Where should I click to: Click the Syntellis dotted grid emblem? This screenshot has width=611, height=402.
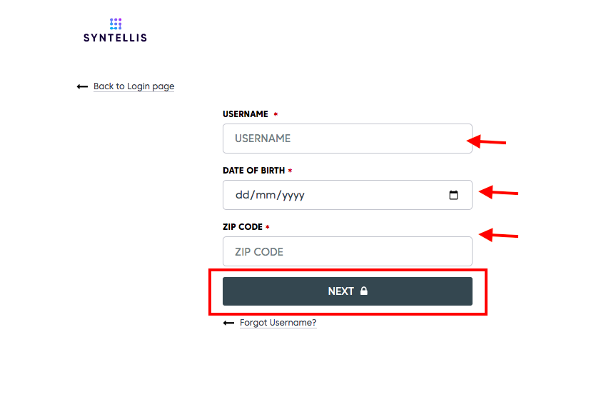[x=116, y=24]
